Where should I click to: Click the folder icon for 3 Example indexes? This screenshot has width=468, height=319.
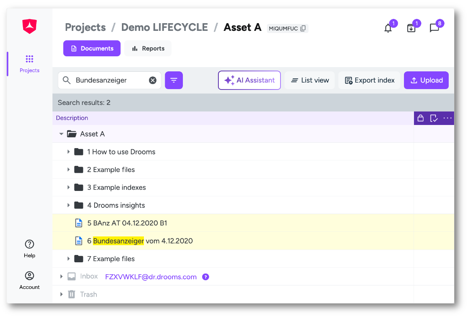coord(79,187)
